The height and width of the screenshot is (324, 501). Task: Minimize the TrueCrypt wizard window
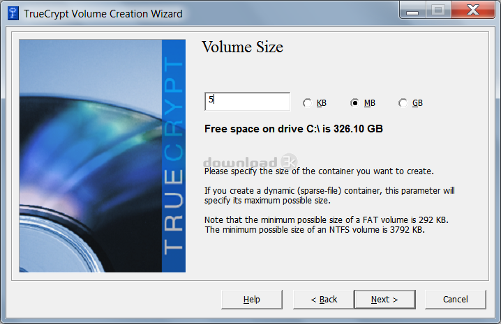[412, 10]
